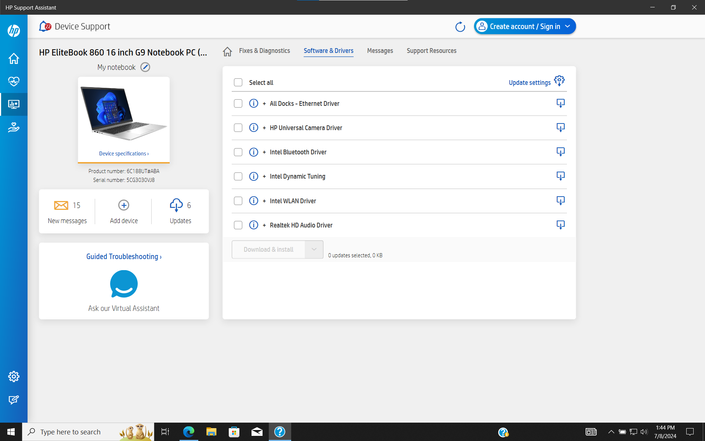Click the feedback icon at sidebar bottom
This screenshot has height=441, width=705.
click(14, 400)
